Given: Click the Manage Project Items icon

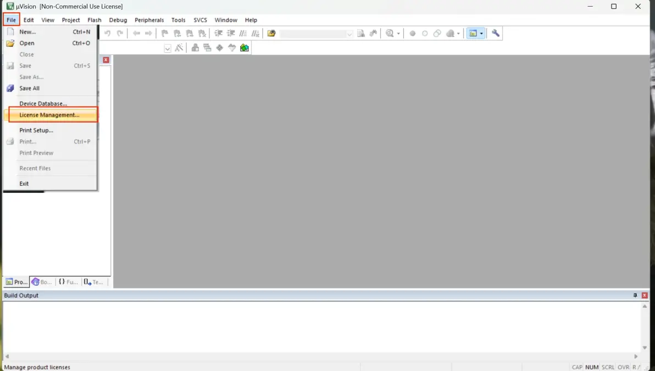Looking at the screenshot, I should [x=195, y=48].
